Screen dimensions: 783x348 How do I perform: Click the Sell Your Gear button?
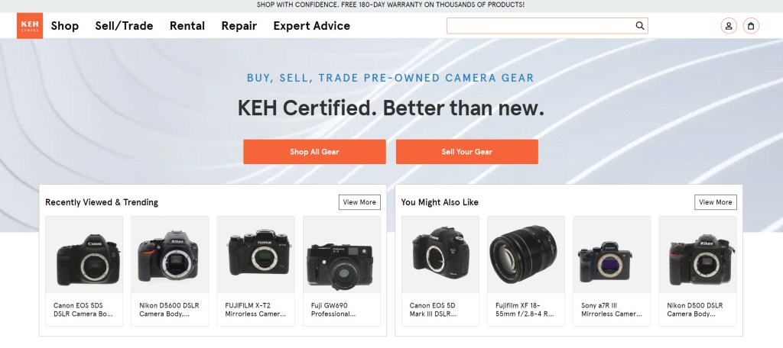pyautogui.click(x=467, y=152)
